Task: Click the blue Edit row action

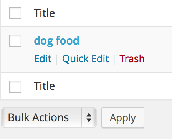Action: [x=43, y=59]
